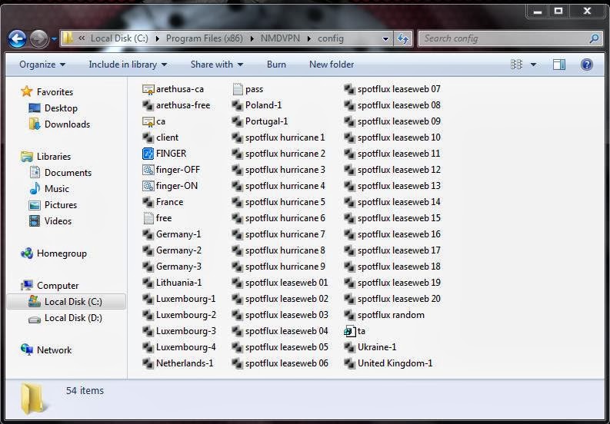Open Music library

click(57, 189)
